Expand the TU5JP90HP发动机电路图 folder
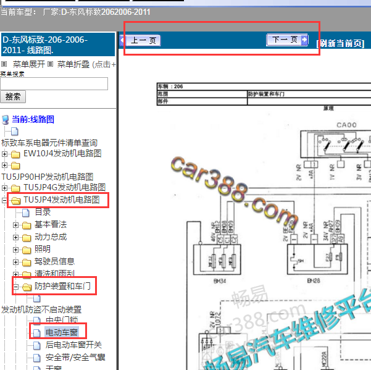Screen dimensions: 371x370 (4, 165)
